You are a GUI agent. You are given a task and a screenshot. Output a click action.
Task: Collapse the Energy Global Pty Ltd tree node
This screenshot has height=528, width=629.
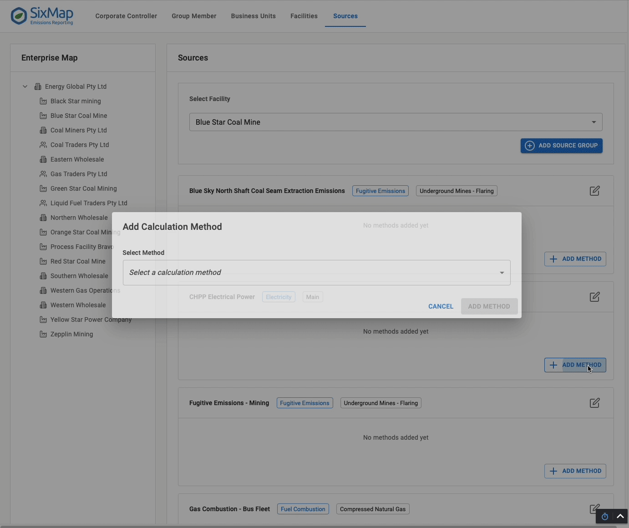pyautogui.click(x=25, y=86)
